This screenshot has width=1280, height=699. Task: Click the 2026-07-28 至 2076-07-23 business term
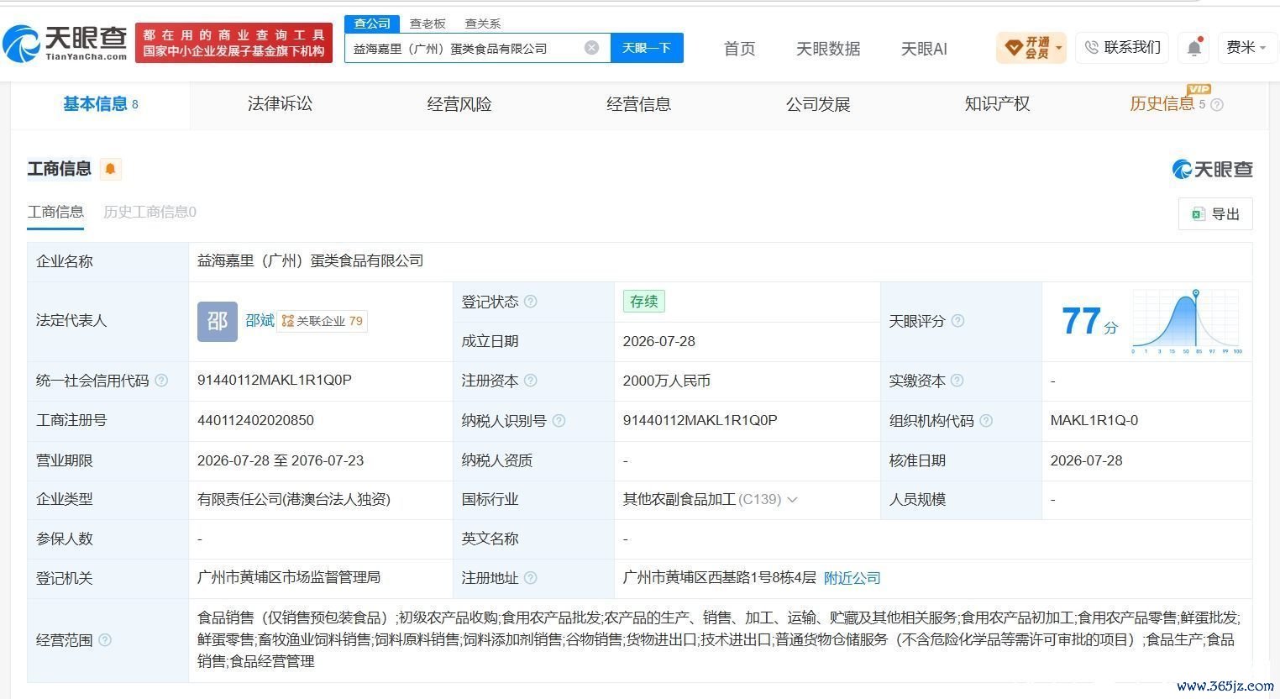[x=281, y=460]
